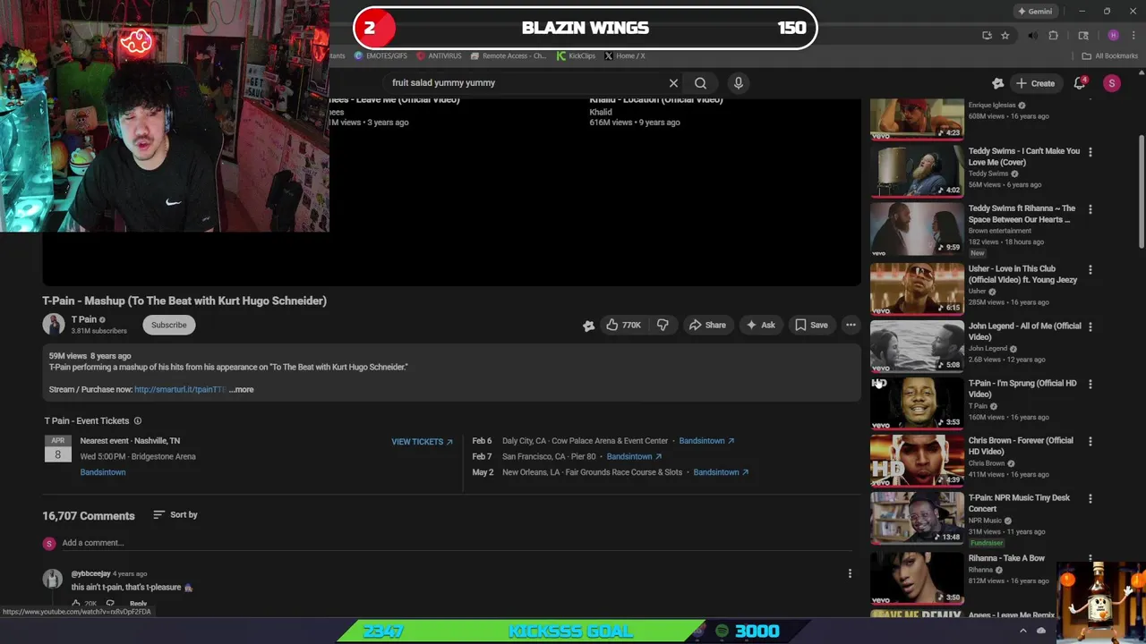This screenshot has height=644, width=1146.
Task: Open Rihanna Take A Bow thumbnail
Action: point(917,577)
